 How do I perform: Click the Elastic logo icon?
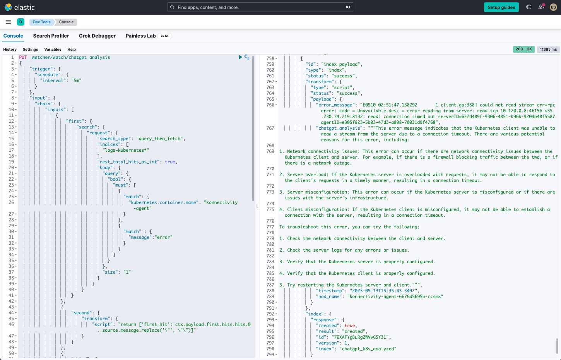(x=8, y=7)
